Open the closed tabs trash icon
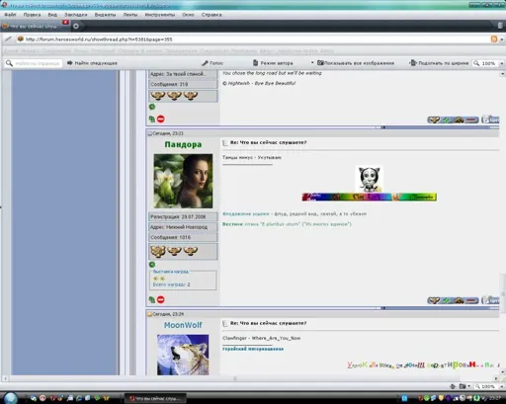This screenshot has height=404, width=506. 500,26
